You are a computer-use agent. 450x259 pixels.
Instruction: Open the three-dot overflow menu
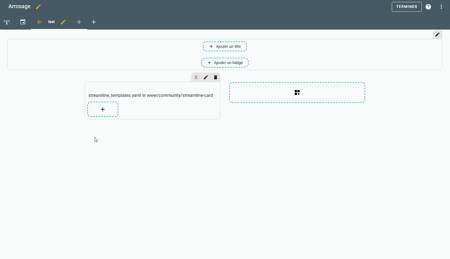441,7
